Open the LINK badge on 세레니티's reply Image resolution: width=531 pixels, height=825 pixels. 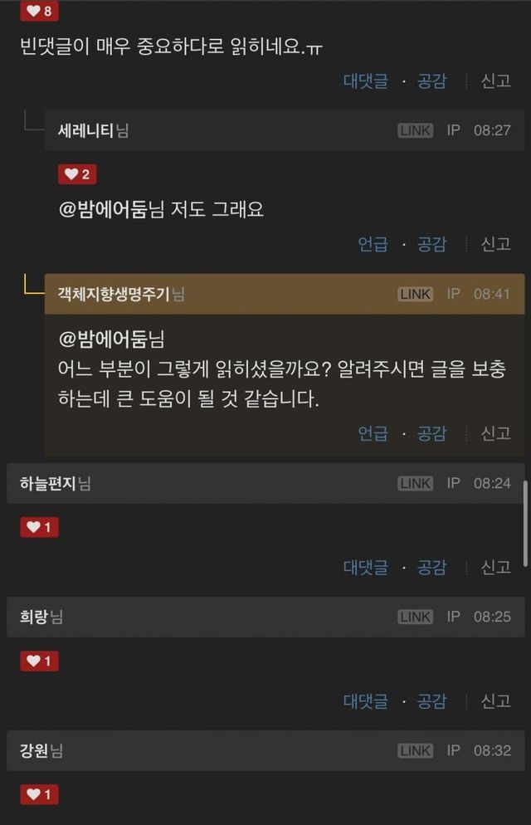click(x=416, y=130)
